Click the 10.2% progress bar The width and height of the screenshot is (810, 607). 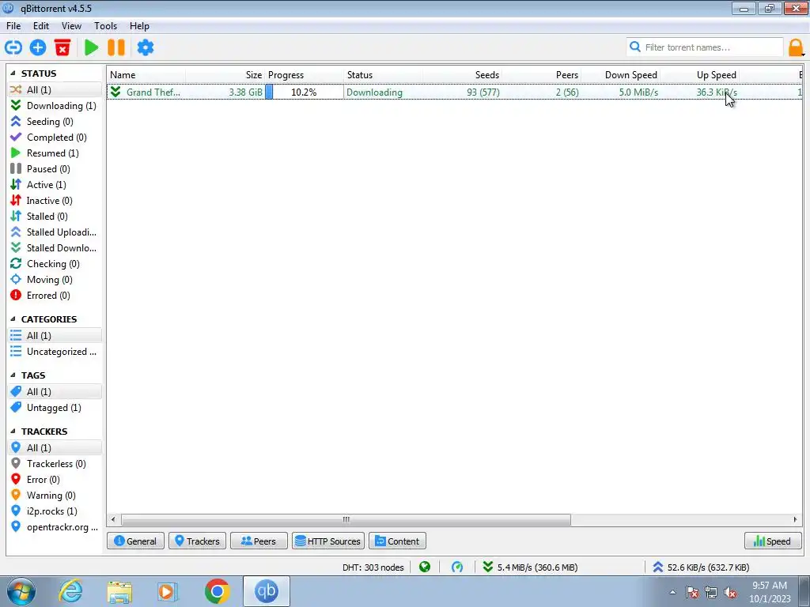[304, 92]
